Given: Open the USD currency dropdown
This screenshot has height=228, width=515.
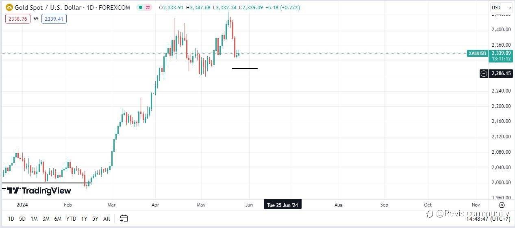Looking at the screenshot, I should coord(502,7).
